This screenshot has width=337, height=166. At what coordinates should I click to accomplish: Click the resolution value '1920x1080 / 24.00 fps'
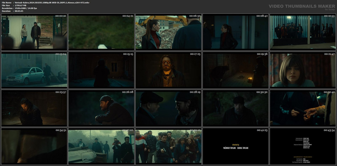(26, 8)
